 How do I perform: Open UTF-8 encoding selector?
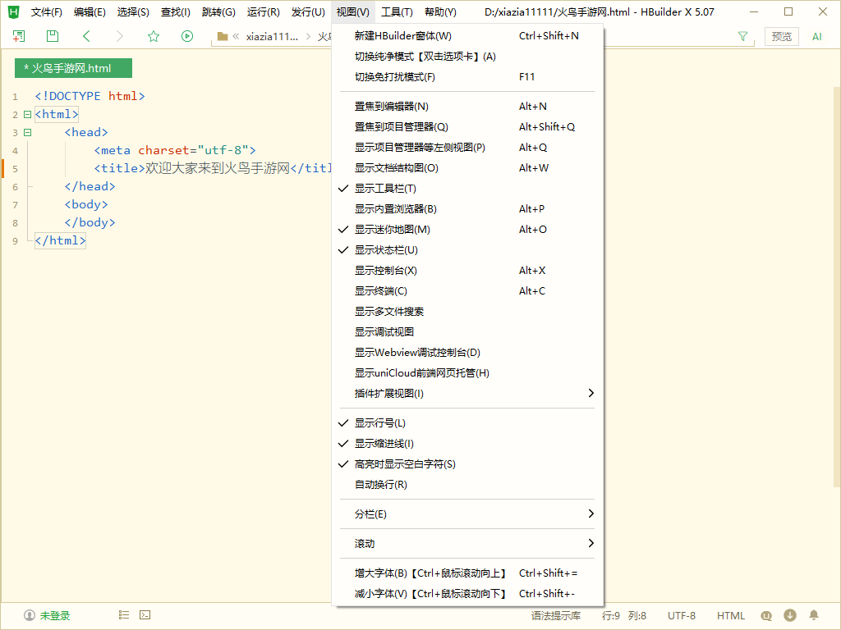point(681,615)
